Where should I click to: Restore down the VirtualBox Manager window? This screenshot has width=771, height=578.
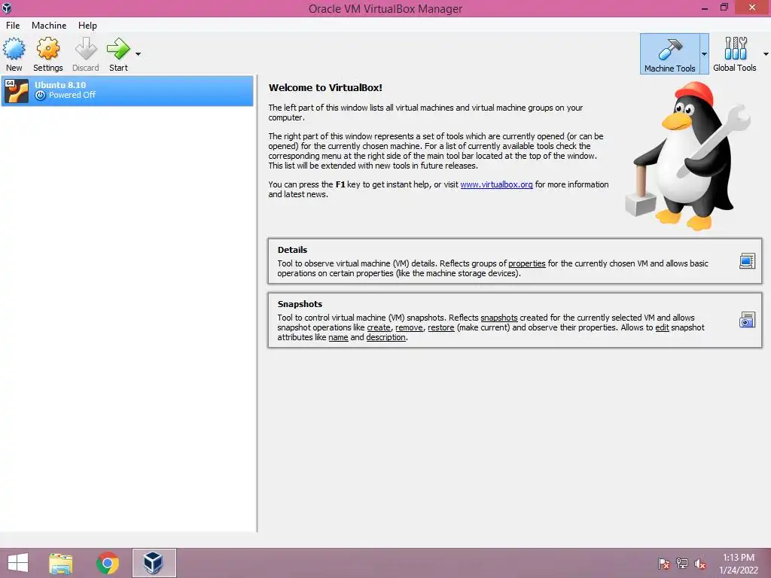[x=724, y=8]
